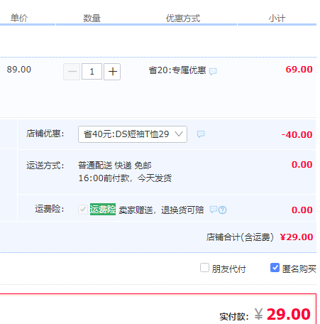Enable the 朋友代付 checkbox
The height and width of the screenshot is (324, 320).
tap(204, 268)
